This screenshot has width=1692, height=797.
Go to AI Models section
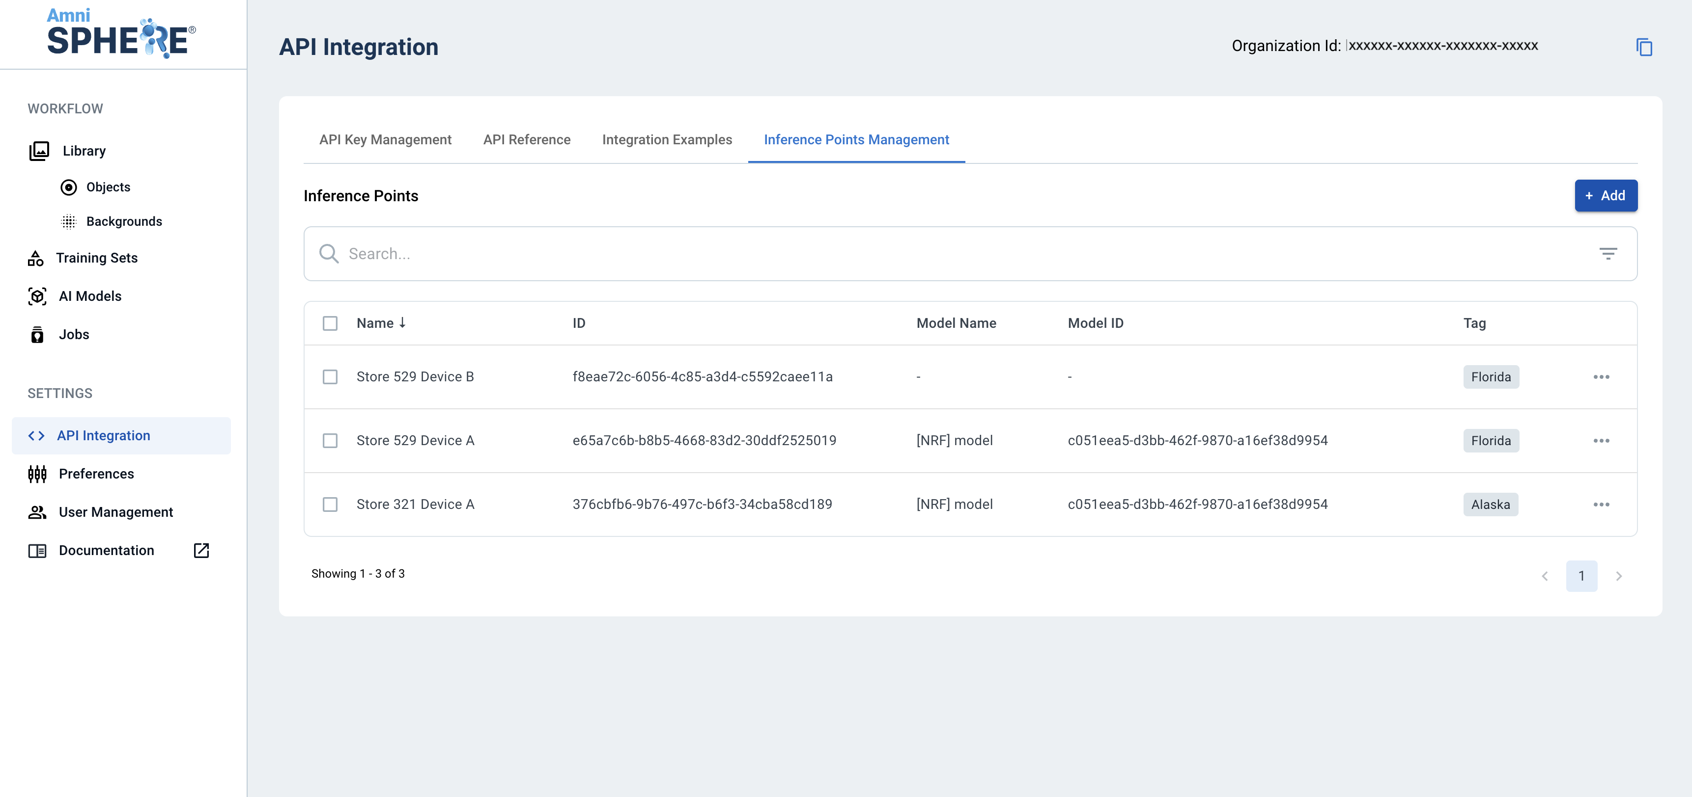coord(90,296)
